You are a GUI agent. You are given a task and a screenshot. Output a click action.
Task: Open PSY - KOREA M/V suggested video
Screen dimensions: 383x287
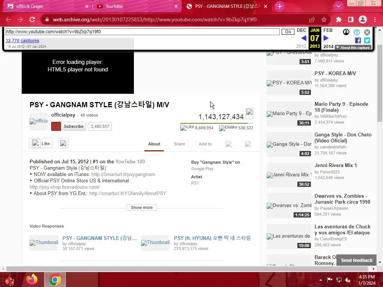pyautogui.click(x=335, y=74)
